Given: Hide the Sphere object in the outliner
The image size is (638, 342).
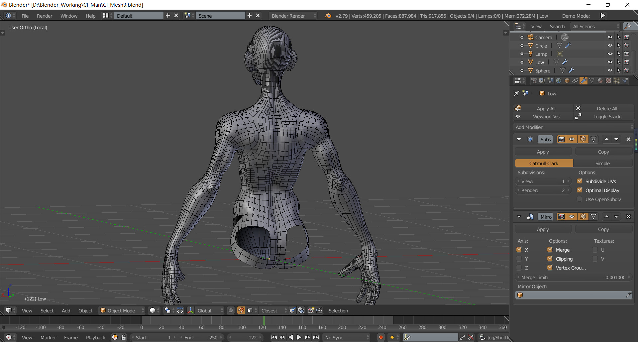Looking at the screenshot, I should (610, 70).
